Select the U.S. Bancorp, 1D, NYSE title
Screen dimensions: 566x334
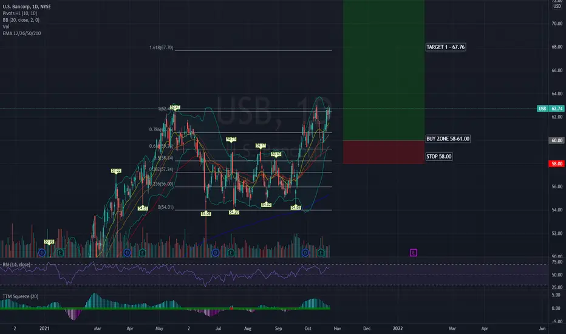pos(27,7)
